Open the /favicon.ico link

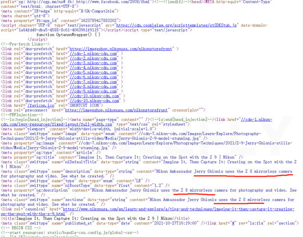(41, 105)
